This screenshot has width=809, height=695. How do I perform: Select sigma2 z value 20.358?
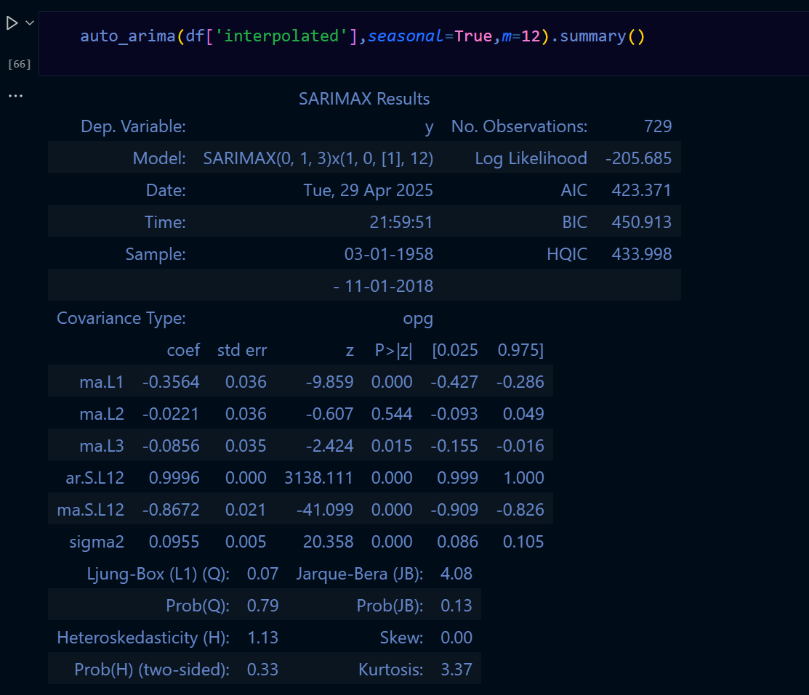(328, 542)
